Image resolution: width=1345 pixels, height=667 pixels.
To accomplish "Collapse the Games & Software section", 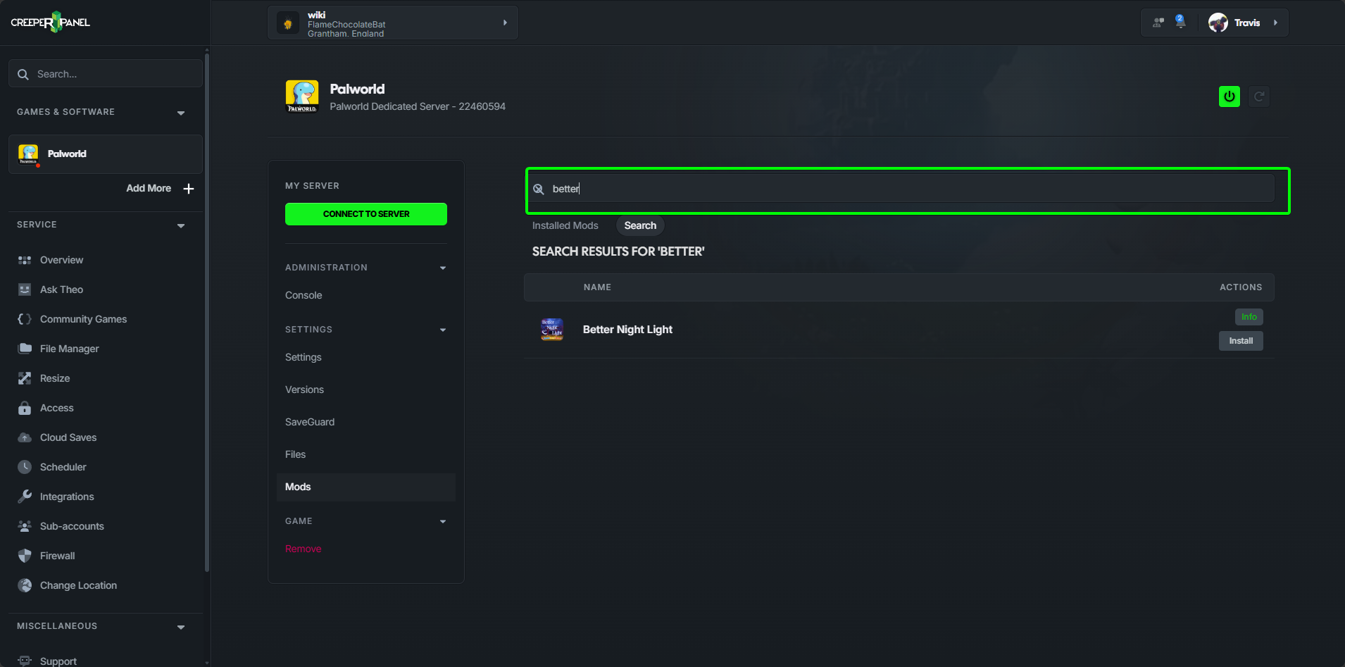I will click(x=181, y=113).
